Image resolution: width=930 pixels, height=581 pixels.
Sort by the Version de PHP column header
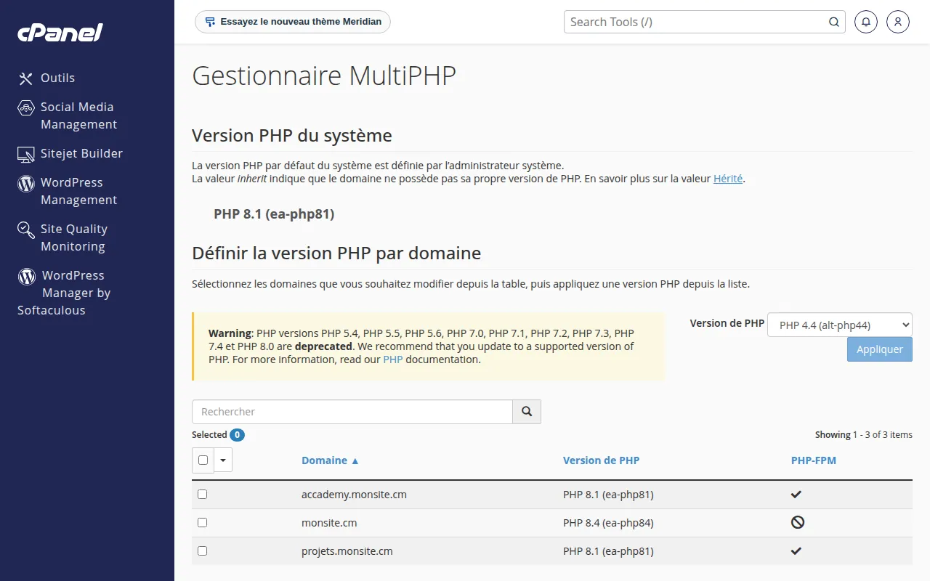601,460
